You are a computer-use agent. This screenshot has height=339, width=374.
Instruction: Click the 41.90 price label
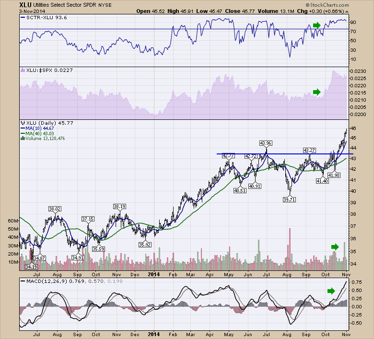coord(334,175)
